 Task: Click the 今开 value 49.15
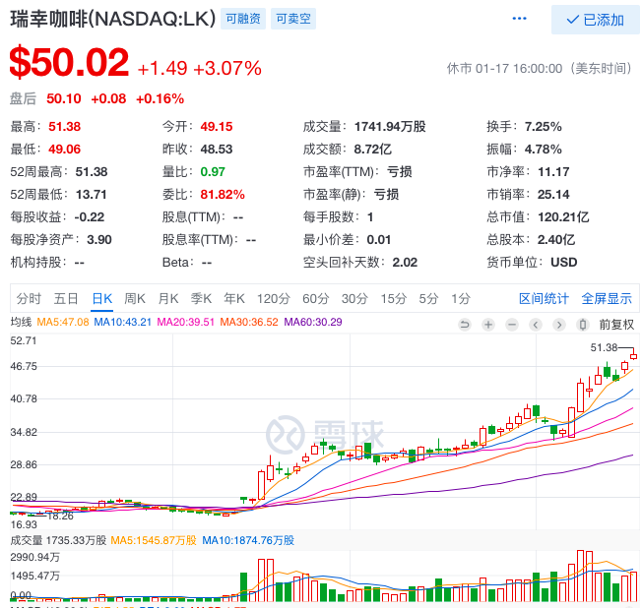coord(217,127)
